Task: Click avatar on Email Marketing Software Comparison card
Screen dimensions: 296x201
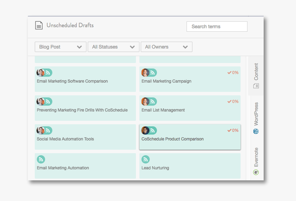Action: click(41, 73)
